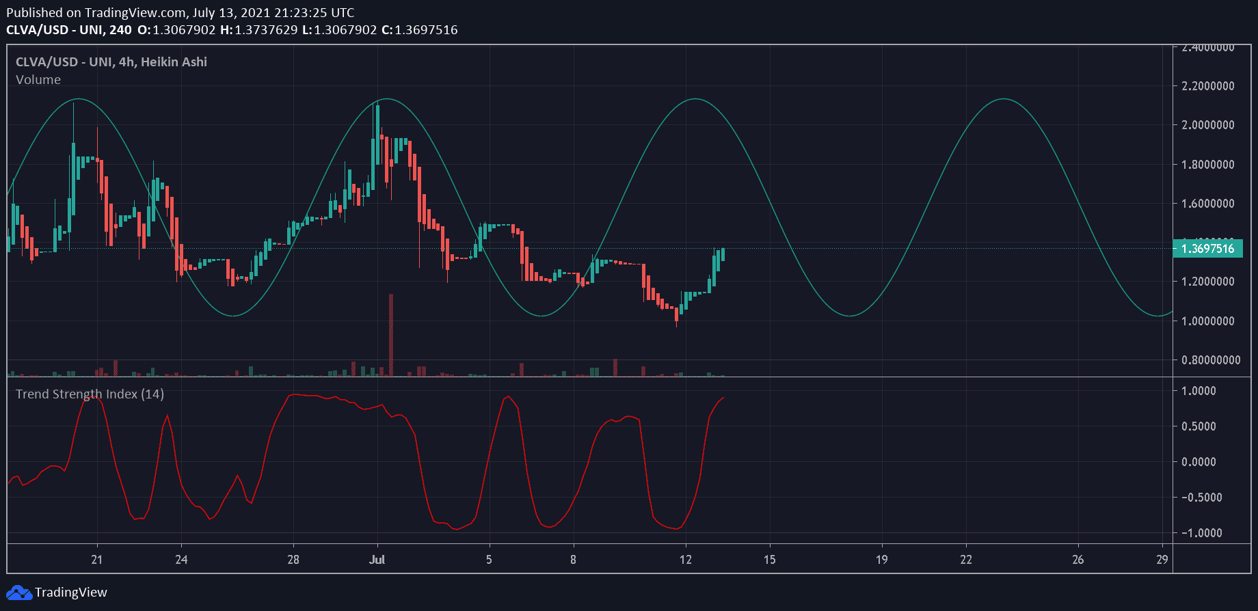The width and height of the screenshot is (1258, 611).
Task: Click the TradingView cloud logo icon
Action: (x=18, y=593)
